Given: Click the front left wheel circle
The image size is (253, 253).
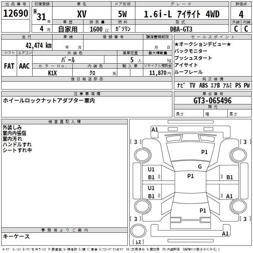Looking at the screenshot, I should click(142, 155).
